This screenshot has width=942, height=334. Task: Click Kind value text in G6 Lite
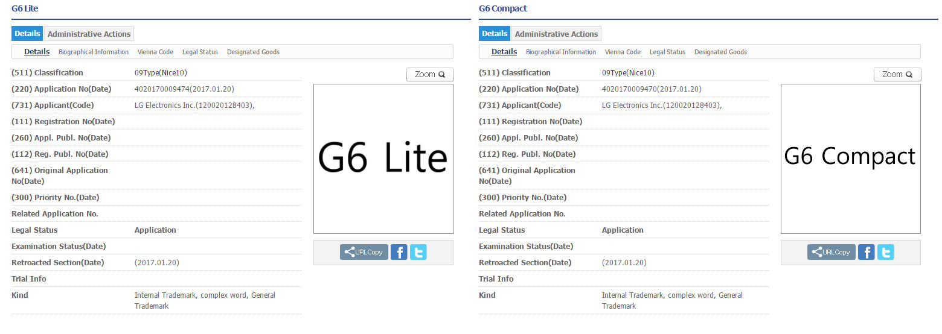pos(205,301)
